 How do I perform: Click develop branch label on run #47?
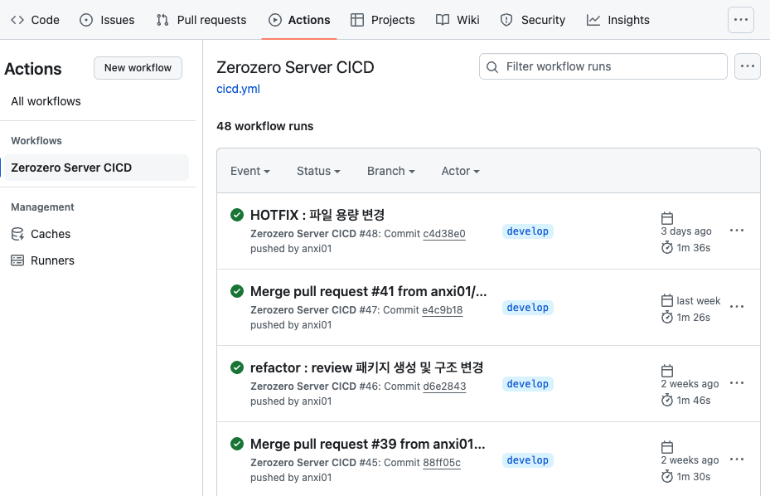coord(527,308)
